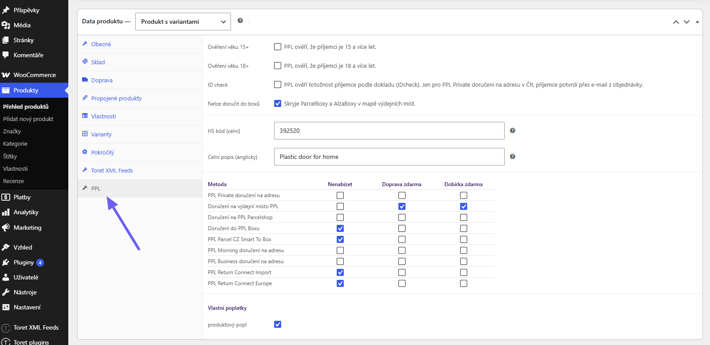Viewport: 710px width, 345px height.
Task: Tick the ID check checkbox
Action: [x=278, y=84]
